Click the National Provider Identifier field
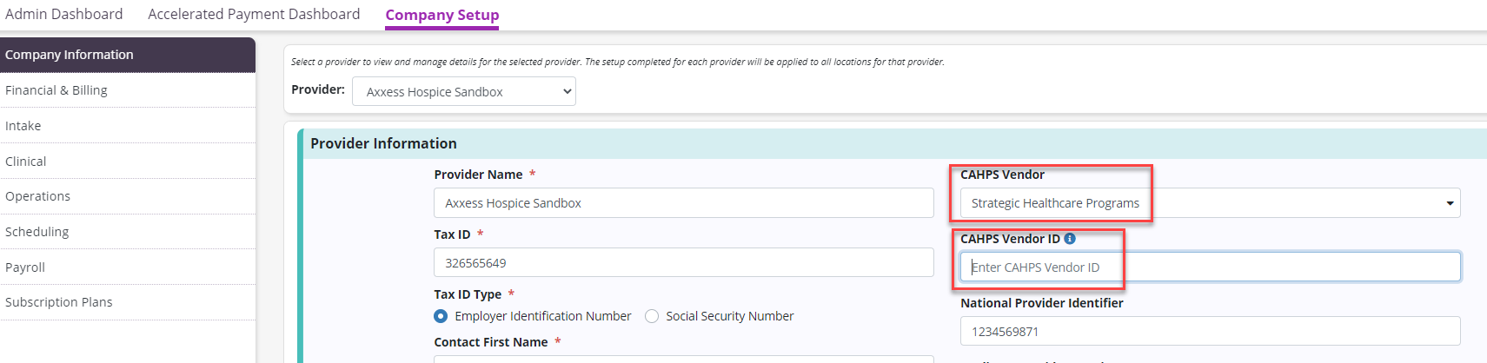 [x=1210, y=332]
